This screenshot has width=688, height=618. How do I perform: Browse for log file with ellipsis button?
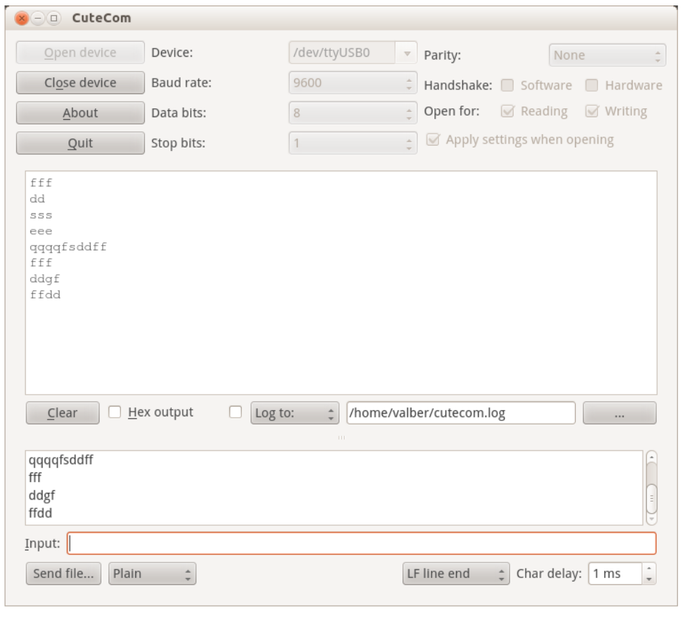point(619,413)
